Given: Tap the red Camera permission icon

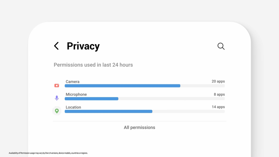Looking at the screenshot, I should click(57, 85).
